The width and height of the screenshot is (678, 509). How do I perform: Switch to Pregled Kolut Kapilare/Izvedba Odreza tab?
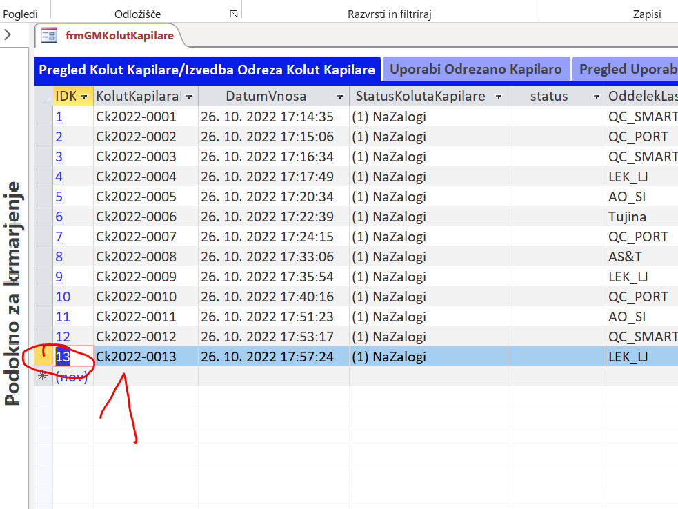[207, 70]
